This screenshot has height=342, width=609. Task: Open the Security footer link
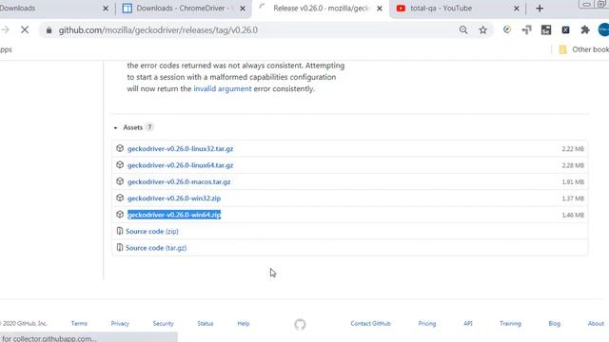163,323
